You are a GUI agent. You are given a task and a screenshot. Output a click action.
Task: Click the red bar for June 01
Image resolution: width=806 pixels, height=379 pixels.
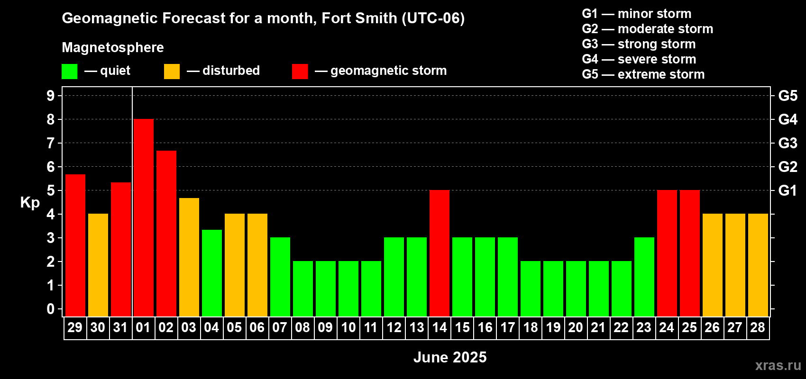(x=143, y=218)
